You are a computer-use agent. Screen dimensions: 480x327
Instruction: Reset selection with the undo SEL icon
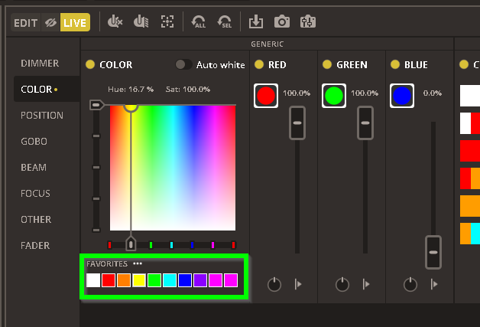pos(225,22)
